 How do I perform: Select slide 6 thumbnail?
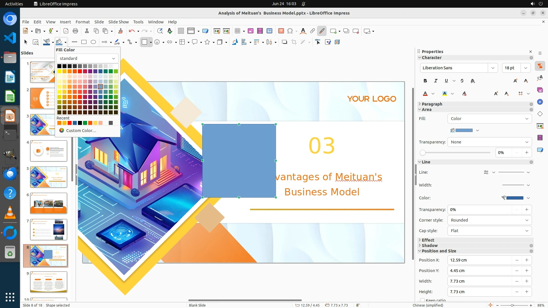(x=49, y=203)
